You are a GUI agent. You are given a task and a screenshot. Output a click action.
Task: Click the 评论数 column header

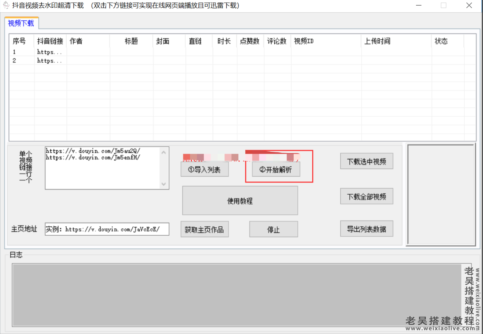[x=277, y=41]
